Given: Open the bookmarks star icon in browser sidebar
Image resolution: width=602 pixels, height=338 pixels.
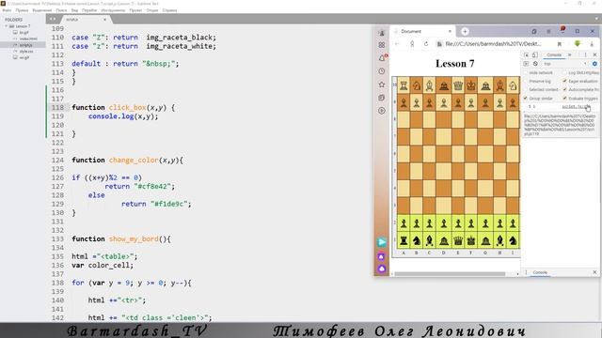Looking at the screenshot, I should [382, 84].
